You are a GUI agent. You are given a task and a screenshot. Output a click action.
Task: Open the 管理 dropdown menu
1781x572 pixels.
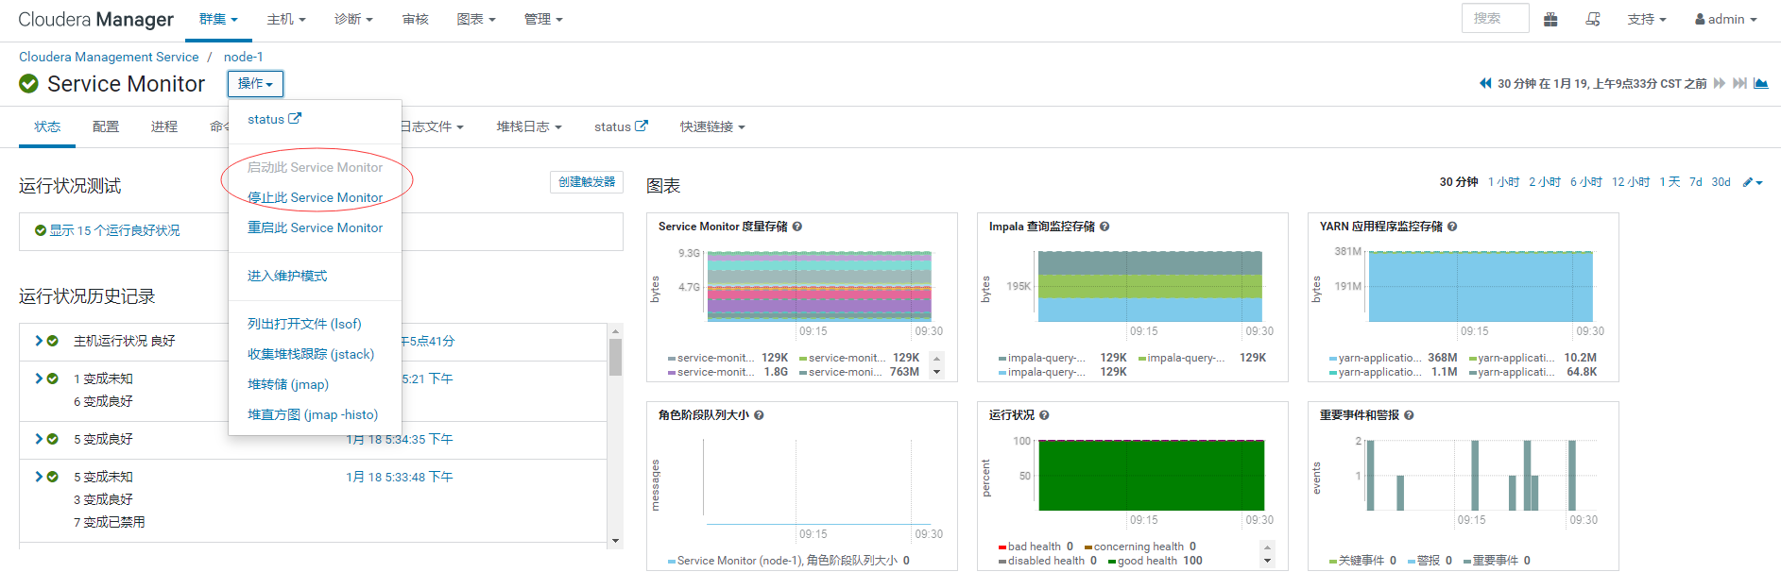point(543,19)
